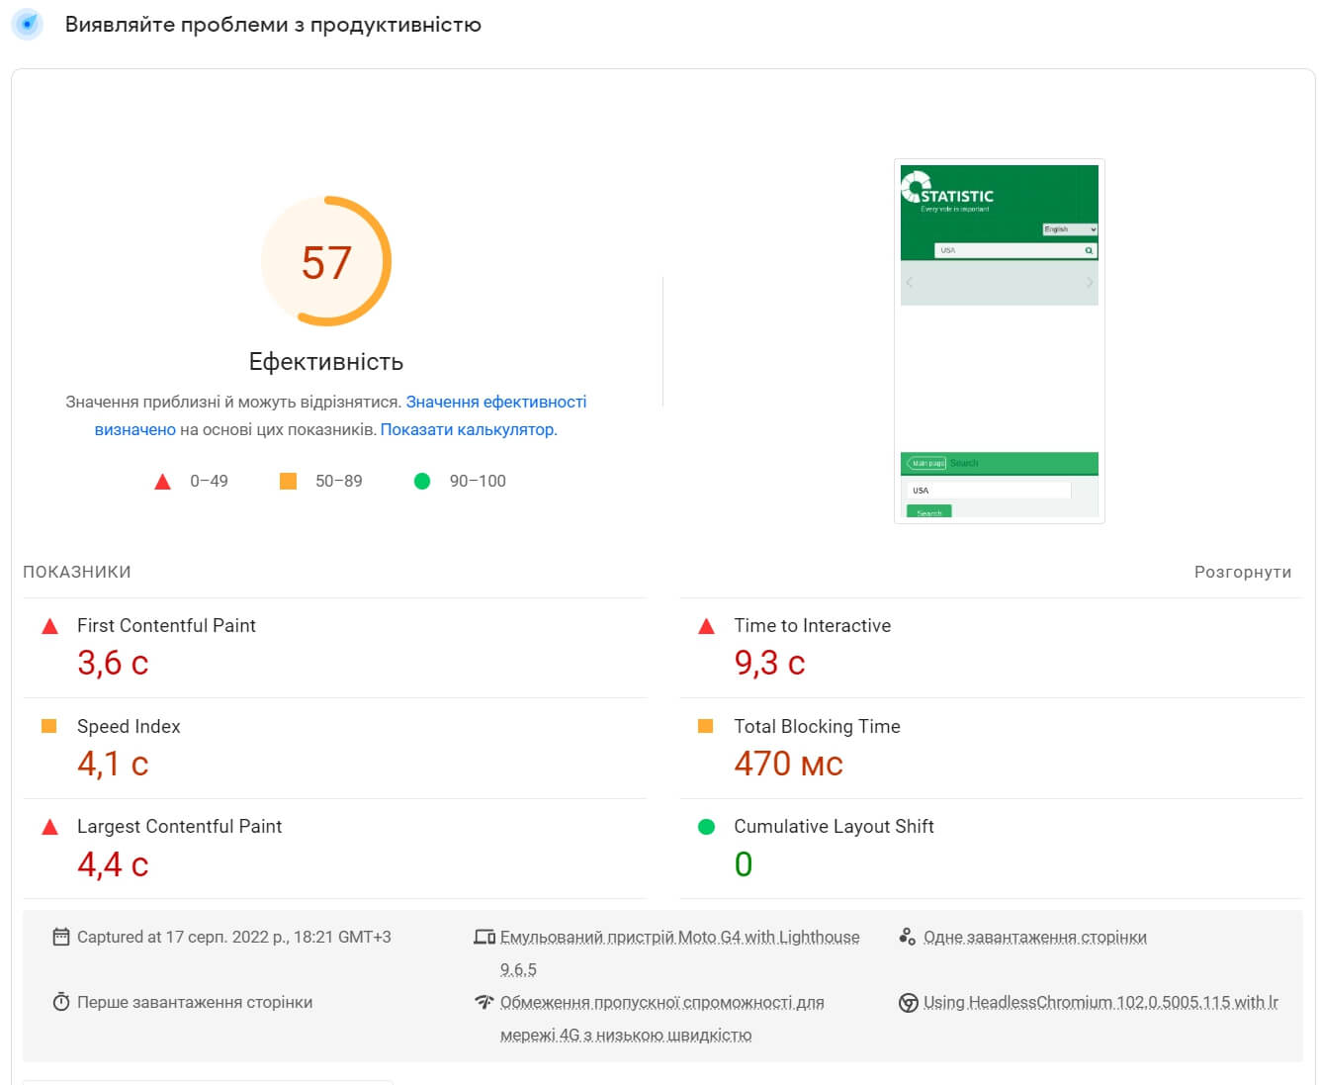The image size is (1319, 1085).
Task: Click the 57 performance score gauge
Action: (326, 262)
